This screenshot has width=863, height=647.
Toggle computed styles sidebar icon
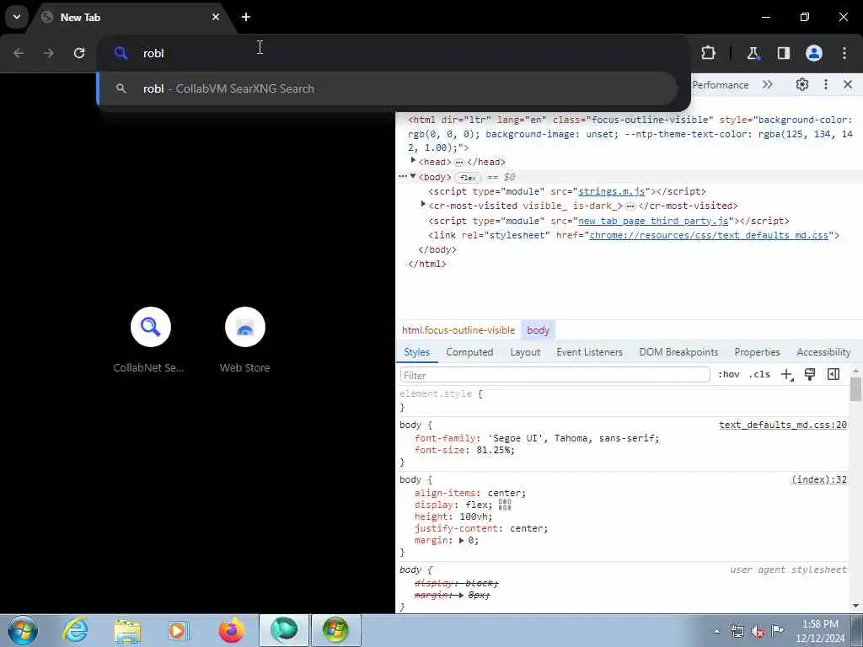click(834, 375)
